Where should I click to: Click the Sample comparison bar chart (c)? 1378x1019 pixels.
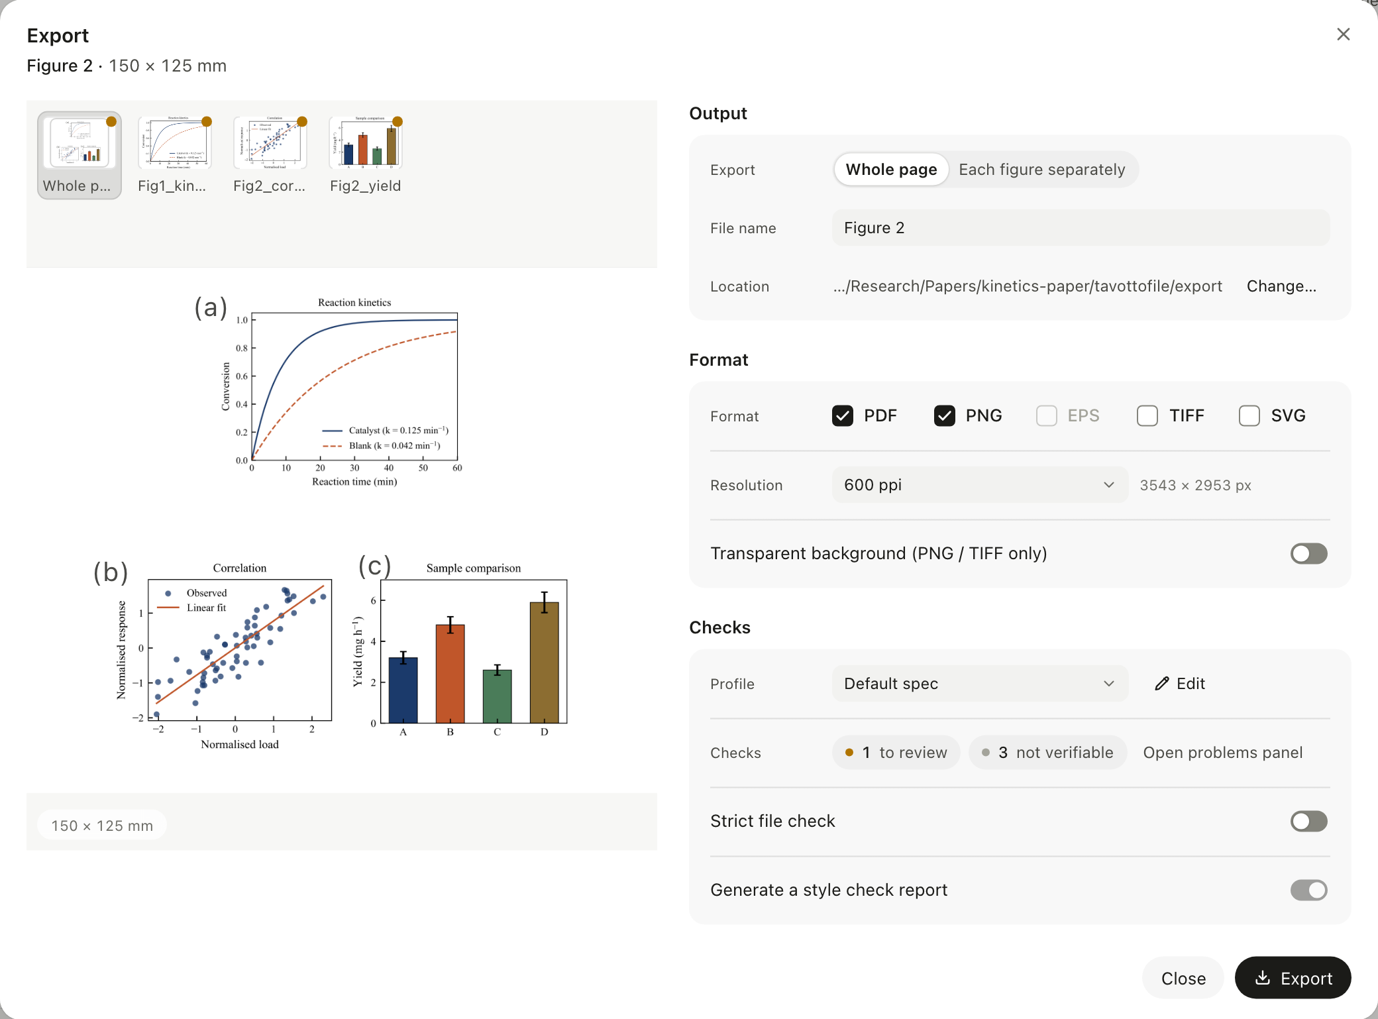460,649
